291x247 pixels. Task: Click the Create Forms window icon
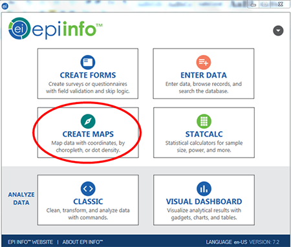coord(88,63)
